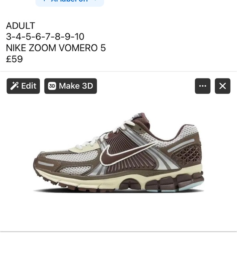Select the Nike Vomero shoe photo
Viewport: 237px width, 259px height.
pyautogui.click(x=118, y=153)
